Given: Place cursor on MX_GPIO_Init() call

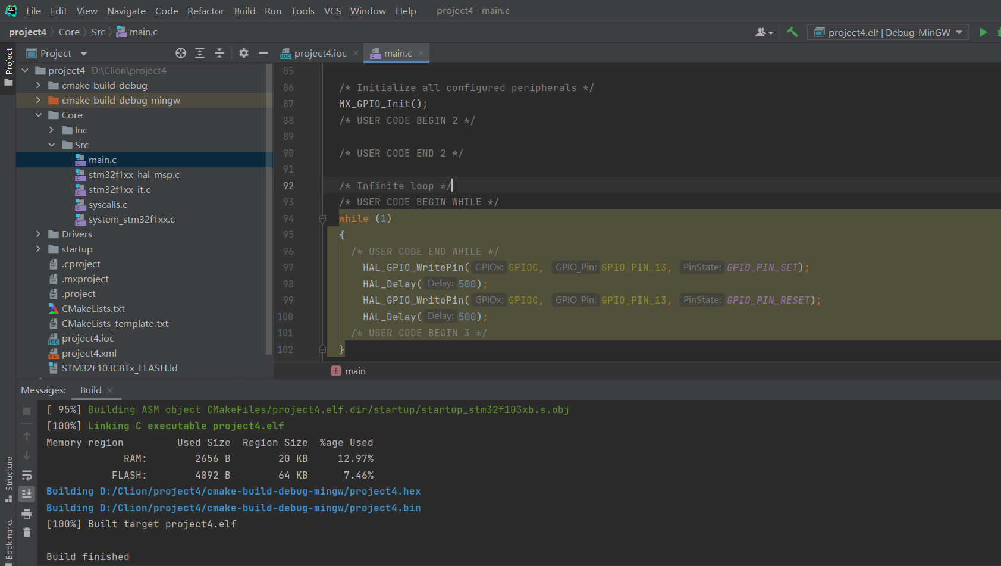Looking at the screenshot, I should 383,104.
